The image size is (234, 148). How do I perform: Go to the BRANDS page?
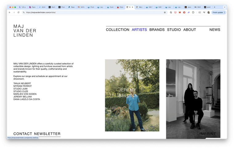(x=157, y=30)
